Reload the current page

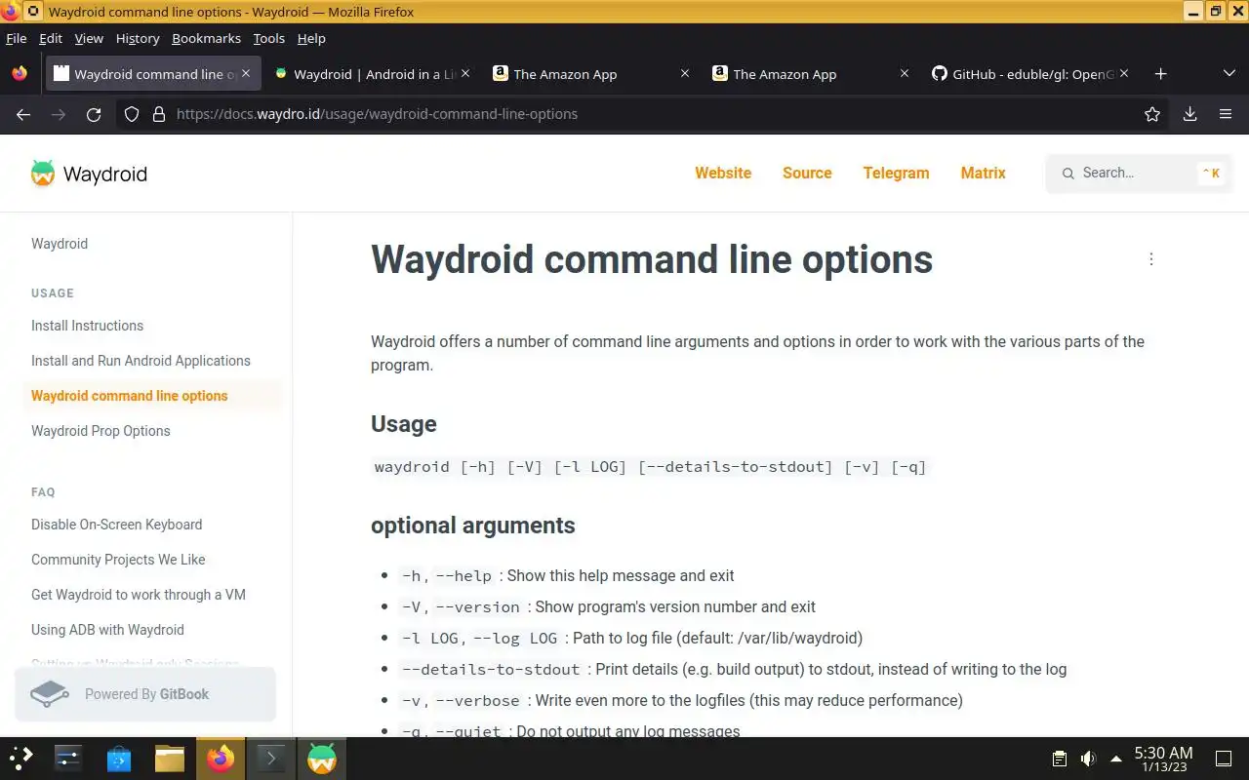point(94,114)
